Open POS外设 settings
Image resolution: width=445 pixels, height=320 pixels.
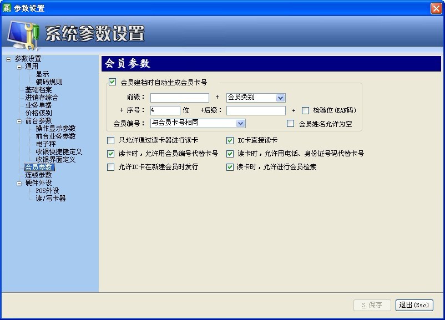click(x=47, y=191)
